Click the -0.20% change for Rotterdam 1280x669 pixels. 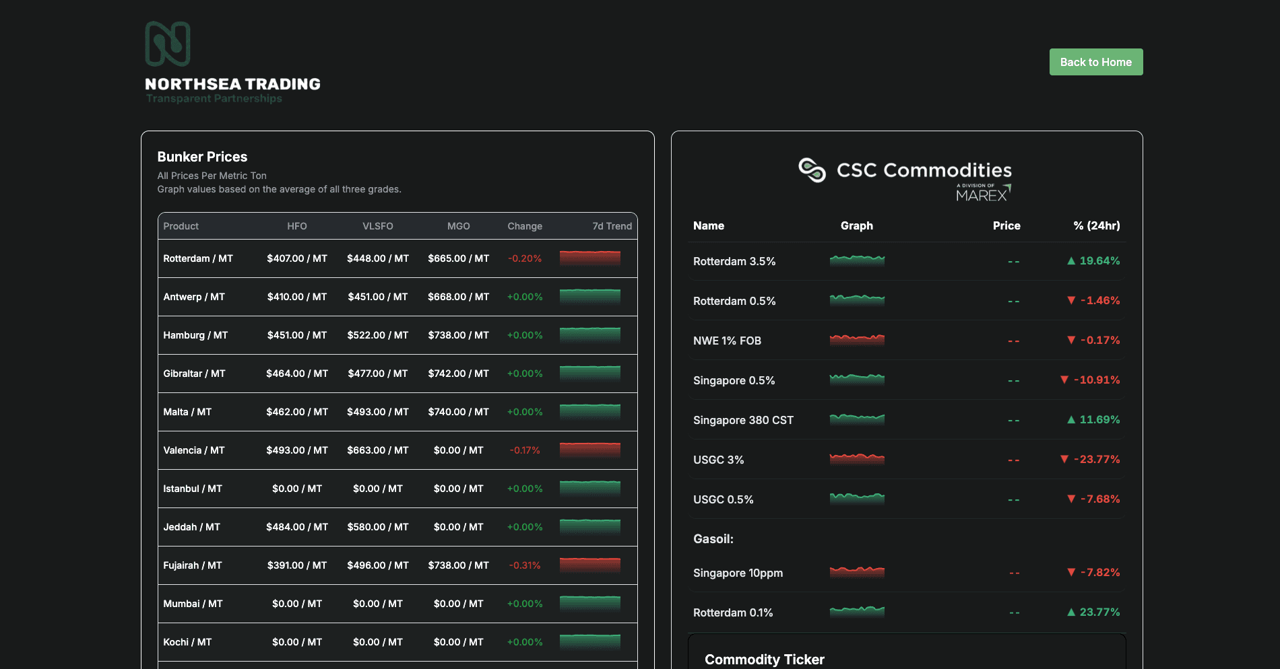coord(525,258)
